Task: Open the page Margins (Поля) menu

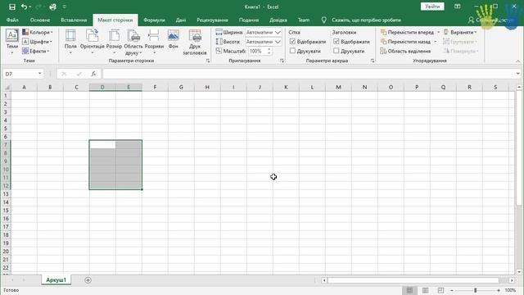Action: tap(70, 42)
